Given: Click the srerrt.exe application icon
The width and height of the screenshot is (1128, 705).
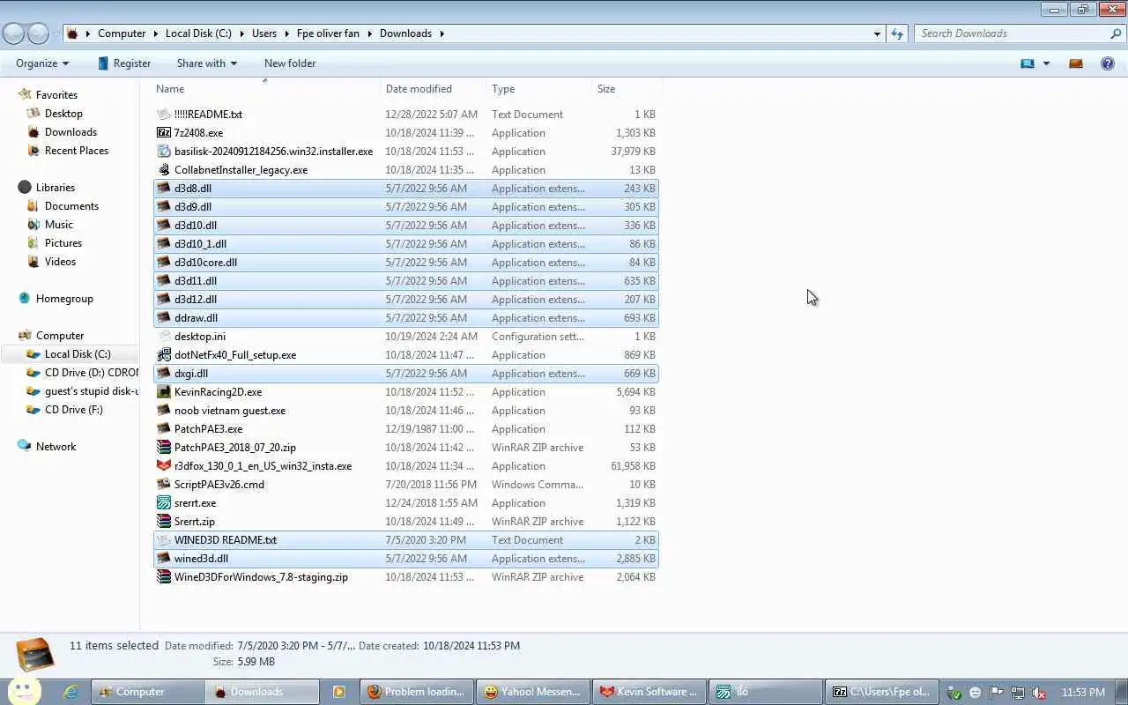Looking at the screenshot, I should coord(164,503).
